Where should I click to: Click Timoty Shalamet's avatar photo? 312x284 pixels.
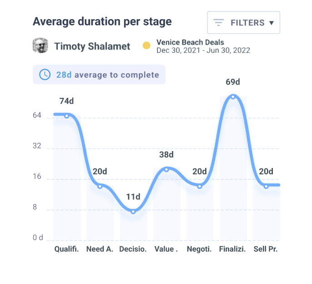click(x=40, y=46)
